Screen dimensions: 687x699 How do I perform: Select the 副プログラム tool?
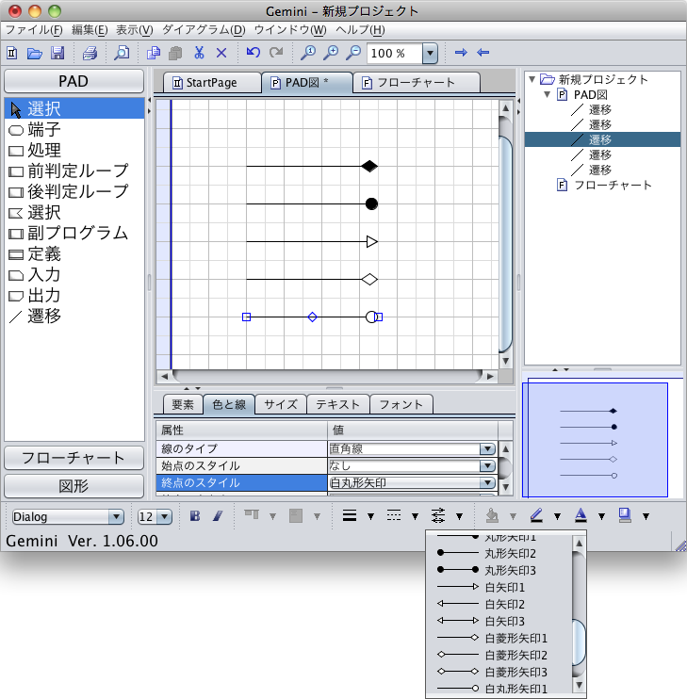click(74, 233)
